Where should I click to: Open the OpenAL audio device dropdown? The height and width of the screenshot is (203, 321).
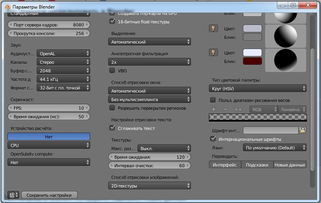pos(63,54)
